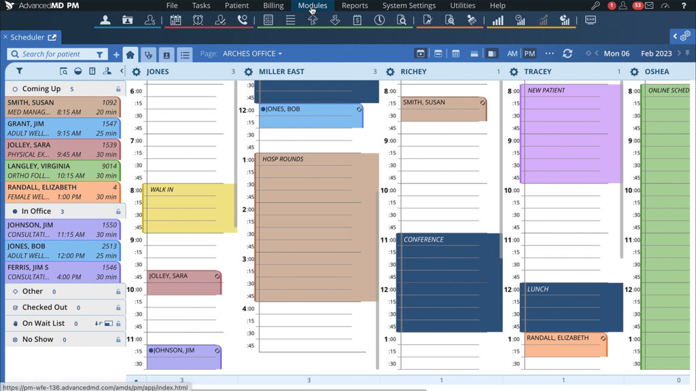This screenshot has height=391, width=696.
Task: Open the SMITH, SUSAN appointment in RICHEY column
Action: (442, 107)
